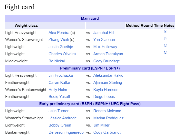The height and width of the screenshot is (137, 182).
Task: Follow the Kayla Harrison link
Action: click(106, 90)
